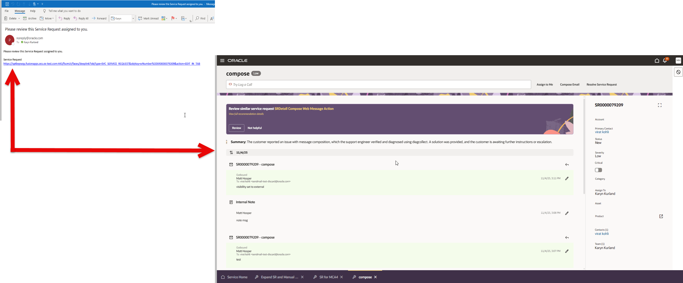
Task: Click reply arrow on first compose email
Action: [x=567, y=165]
